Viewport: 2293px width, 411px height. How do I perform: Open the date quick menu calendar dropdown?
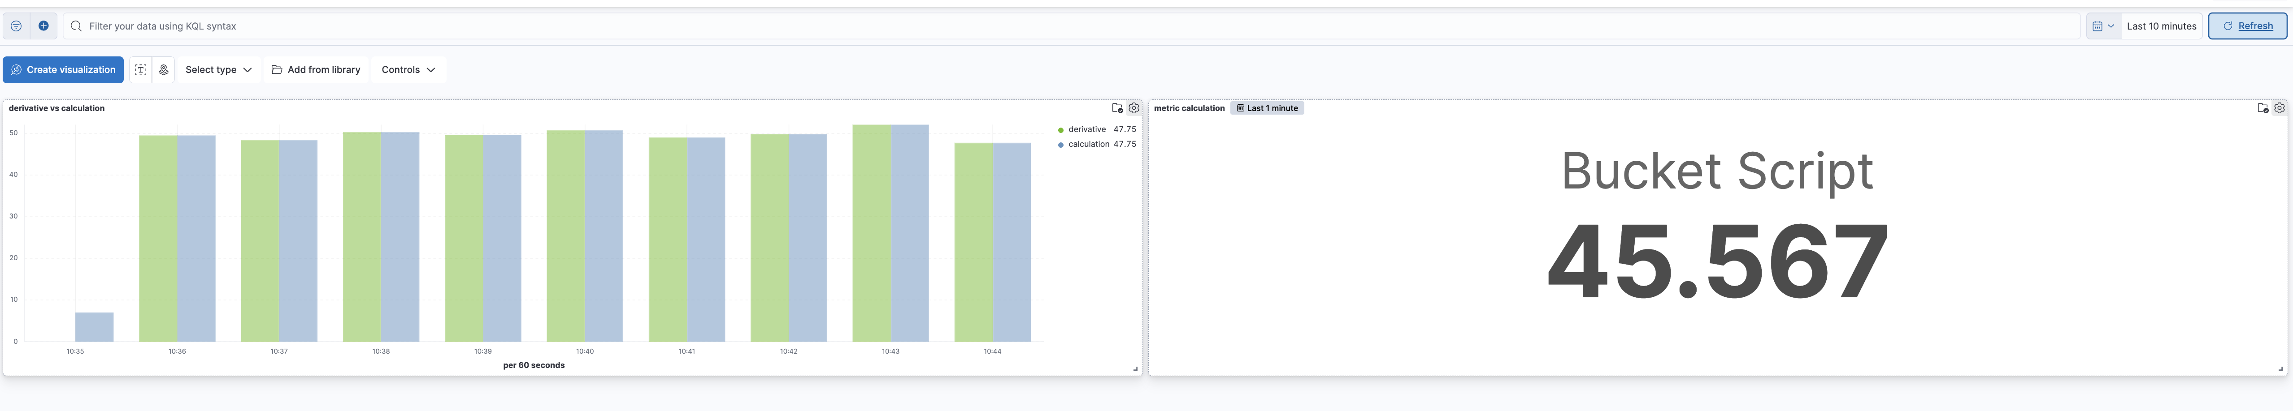click(x=2103, y=26)
